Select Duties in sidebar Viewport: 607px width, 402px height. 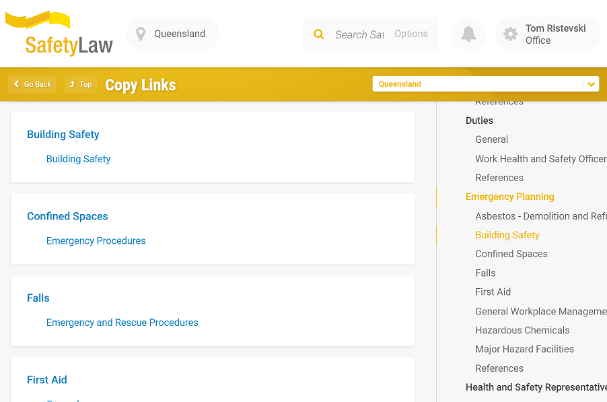point(479,121)
